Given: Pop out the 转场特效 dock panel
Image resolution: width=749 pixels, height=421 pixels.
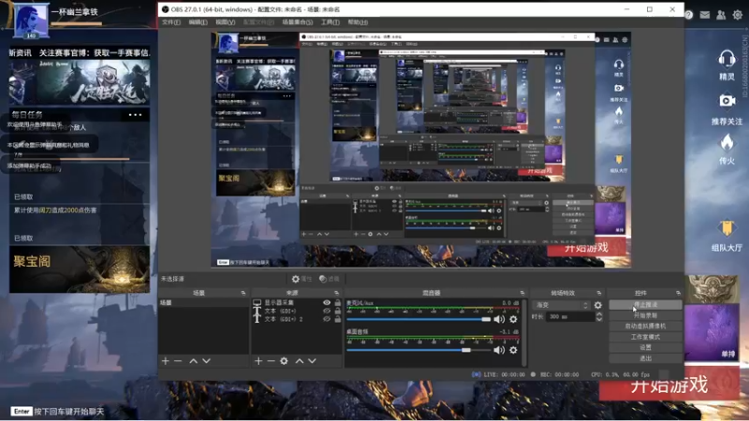Looking at the screenshot, I should (x=599, y=293).
